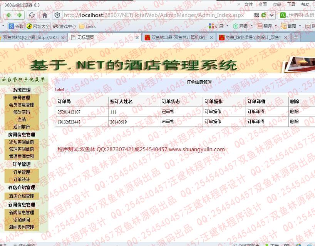Click 返回前台 sidebar link

click(22, 127)
